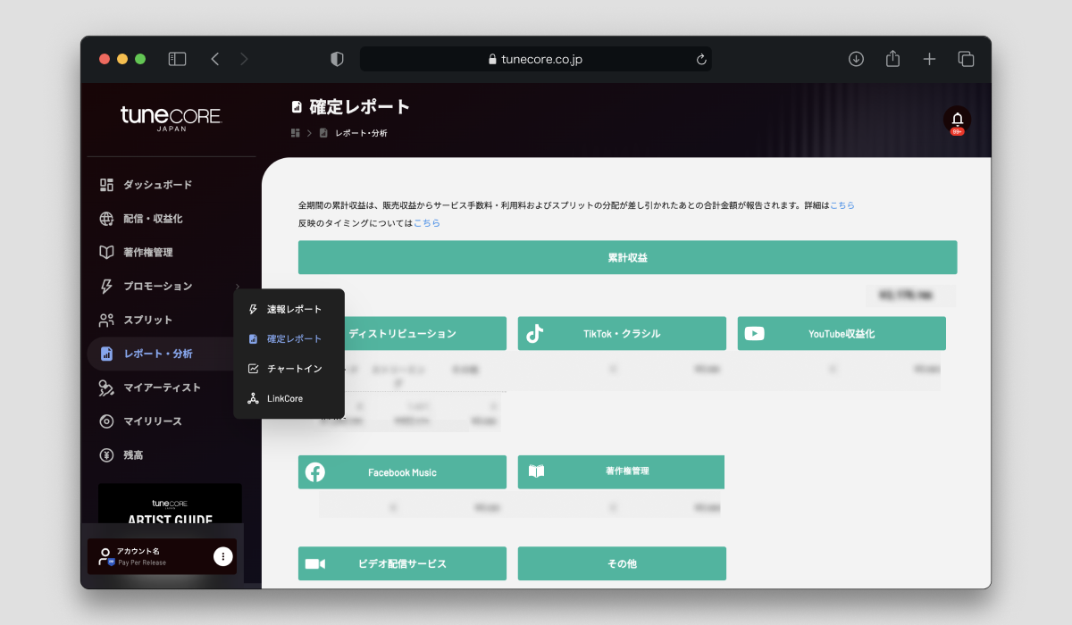
Task: Click the Facebook logo icon
Action: coord(314,472)
